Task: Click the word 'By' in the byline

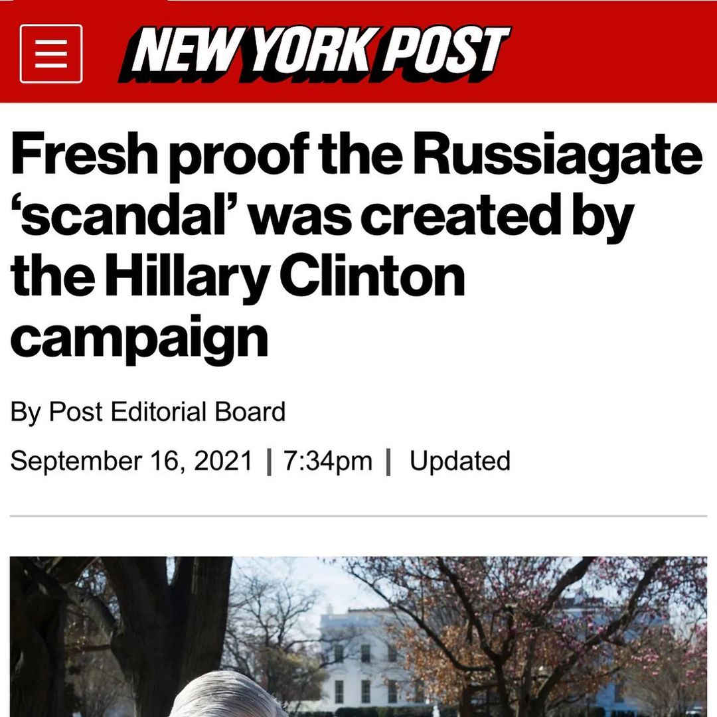Action: [25, 412]
